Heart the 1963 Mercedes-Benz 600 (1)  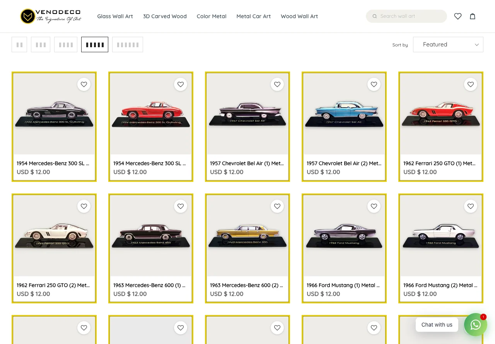tap(181, 206)
